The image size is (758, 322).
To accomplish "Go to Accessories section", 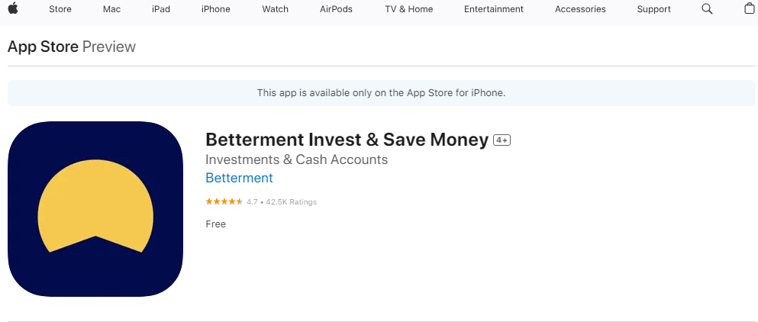I will coord(580,9).
